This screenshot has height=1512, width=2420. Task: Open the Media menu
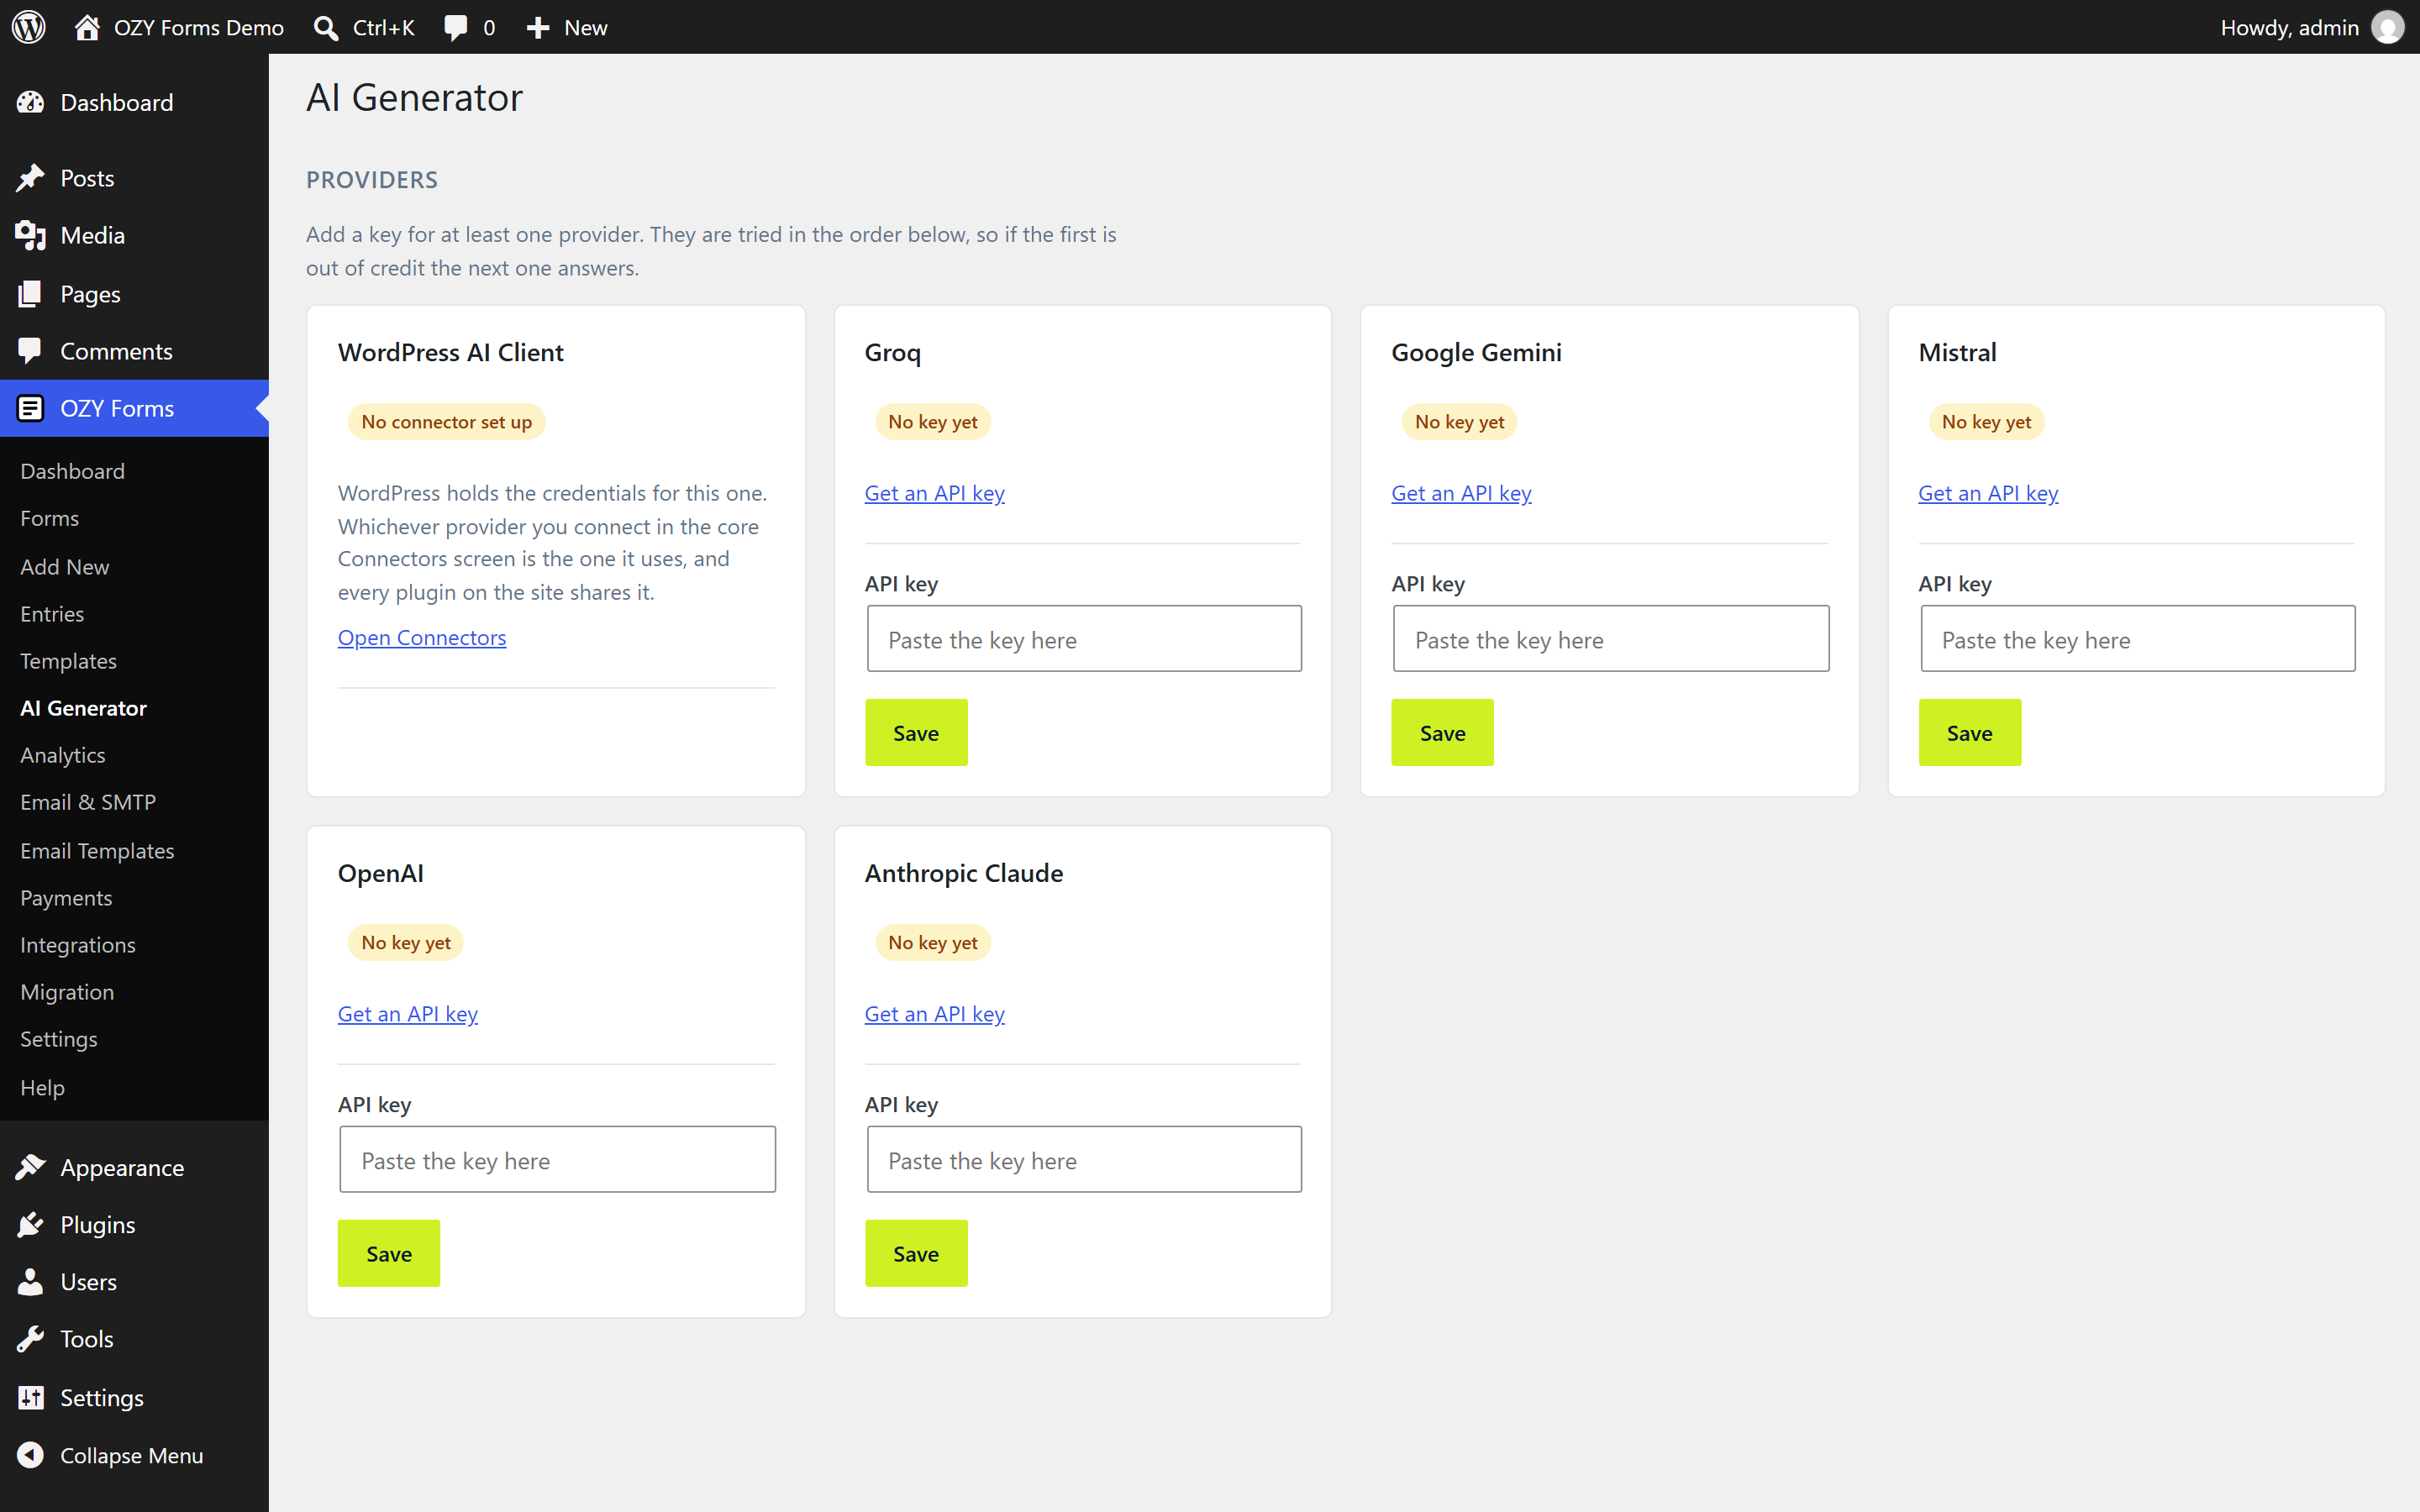click(x=134, y=235)
